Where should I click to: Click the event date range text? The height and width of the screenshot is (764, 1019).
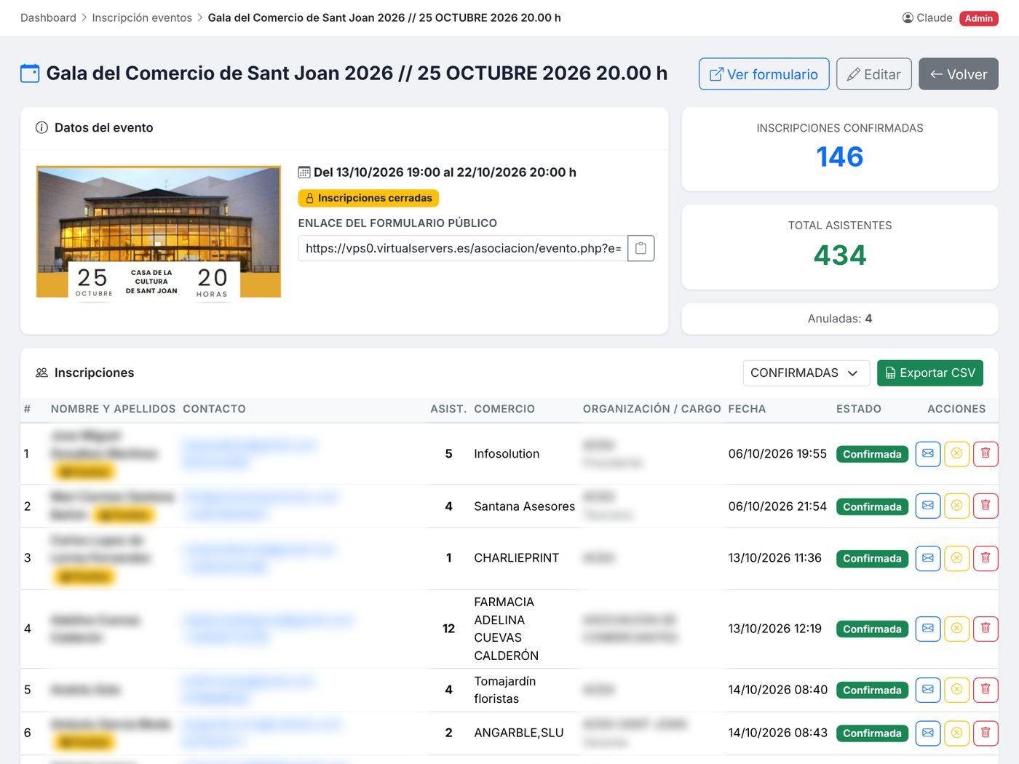pyautogui.click(x=445, y=172)
